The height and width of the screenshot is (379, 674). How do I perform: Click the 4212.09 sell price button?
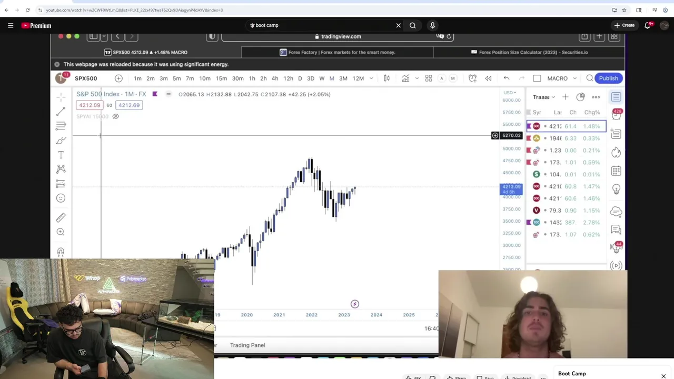click(x=90, y=105)
